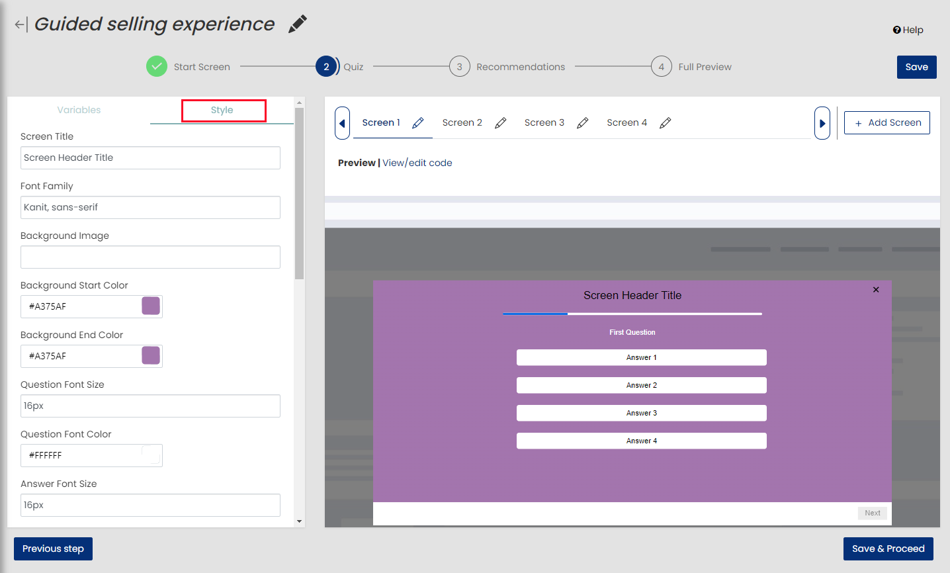The height and width of the screenshot is (573, 950).
Task: Click scrollbar down arrow in style panel
Action: [x=299, y=521]
